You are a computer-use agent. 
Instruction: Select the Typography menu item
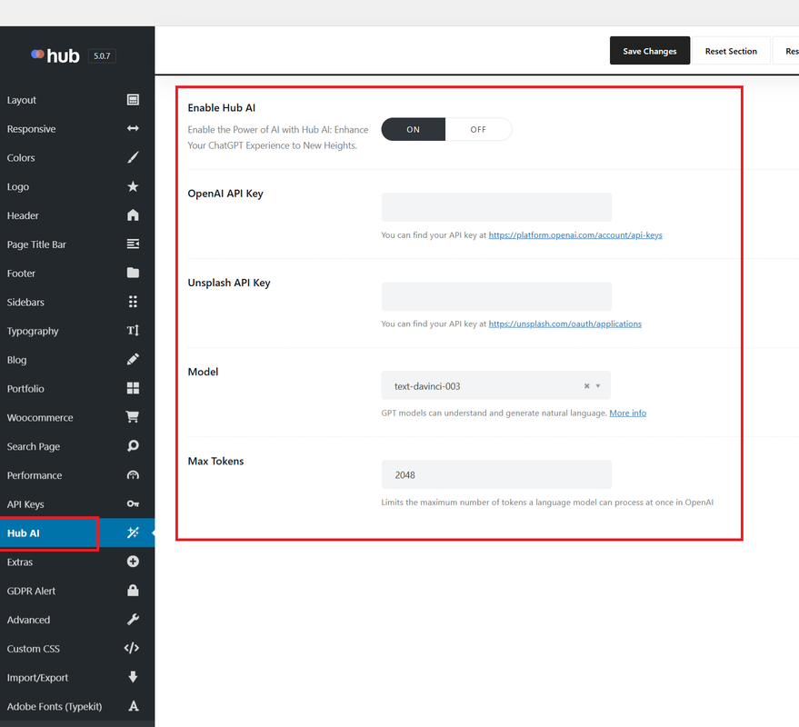(77, 331)
